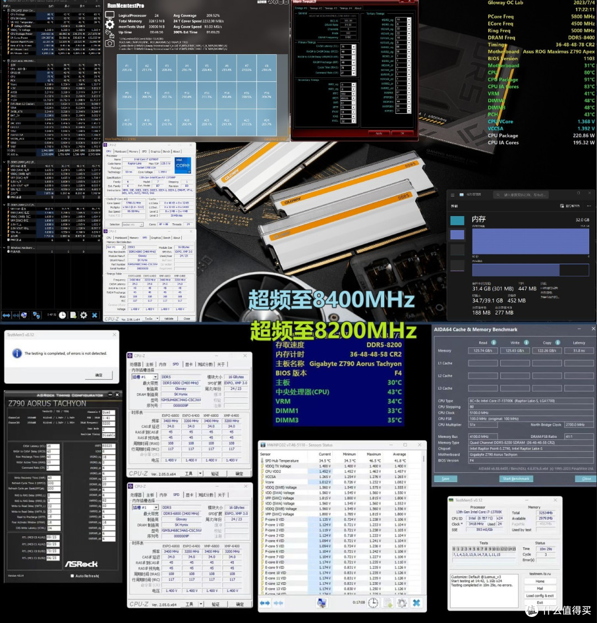Click Apply button in Mem TweakIt window
This screenshot has height=623, width=597.
click(x=379, y=133)
